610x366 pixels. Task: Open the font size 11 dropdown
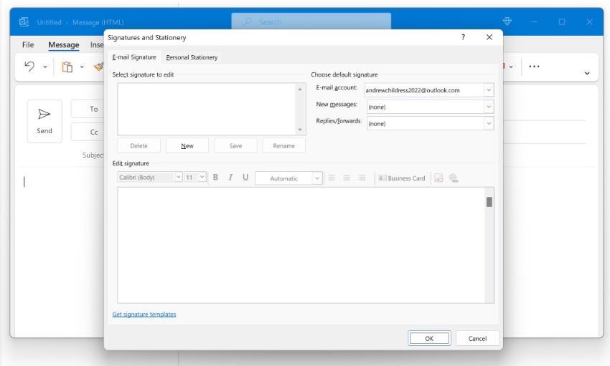tap(202, 177)
